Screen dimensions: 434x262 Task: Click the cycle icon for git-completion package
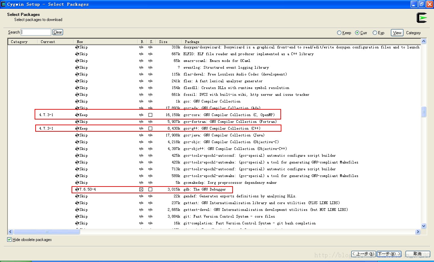click(77, 223)
